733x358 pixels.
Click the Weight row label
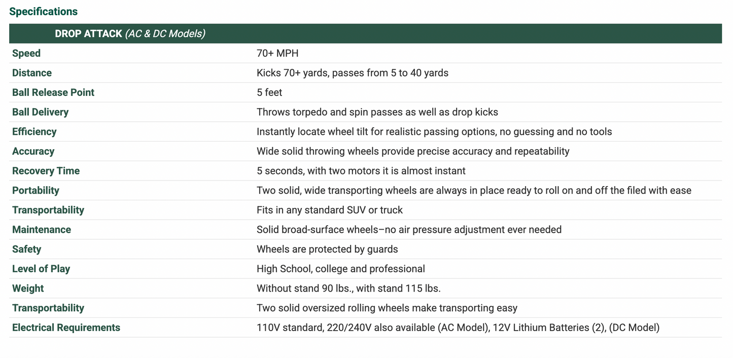pos(28,289)
